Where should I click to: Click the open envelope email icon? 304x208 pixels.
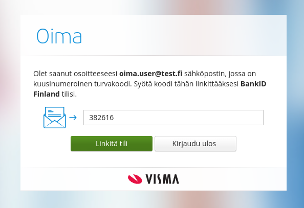55,118
